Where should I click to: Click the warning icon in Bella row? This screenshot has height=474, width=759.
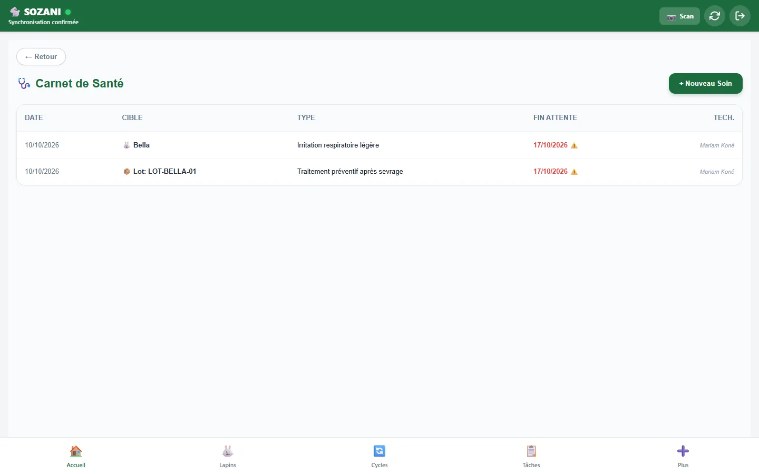(574, 145)
